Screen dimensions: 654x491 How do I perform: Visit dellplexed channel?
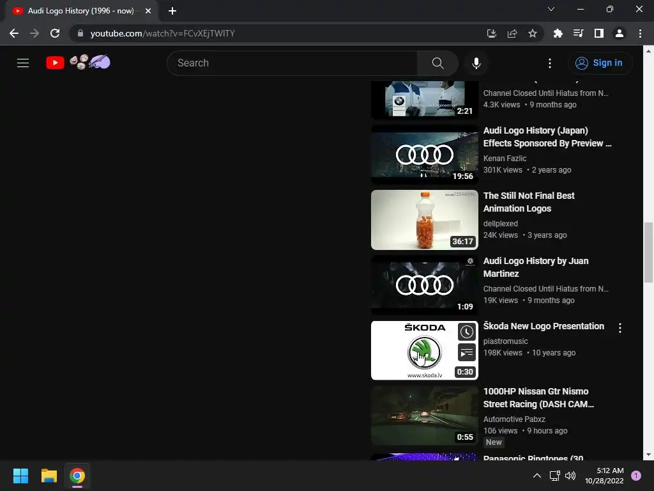click(501, 223)
